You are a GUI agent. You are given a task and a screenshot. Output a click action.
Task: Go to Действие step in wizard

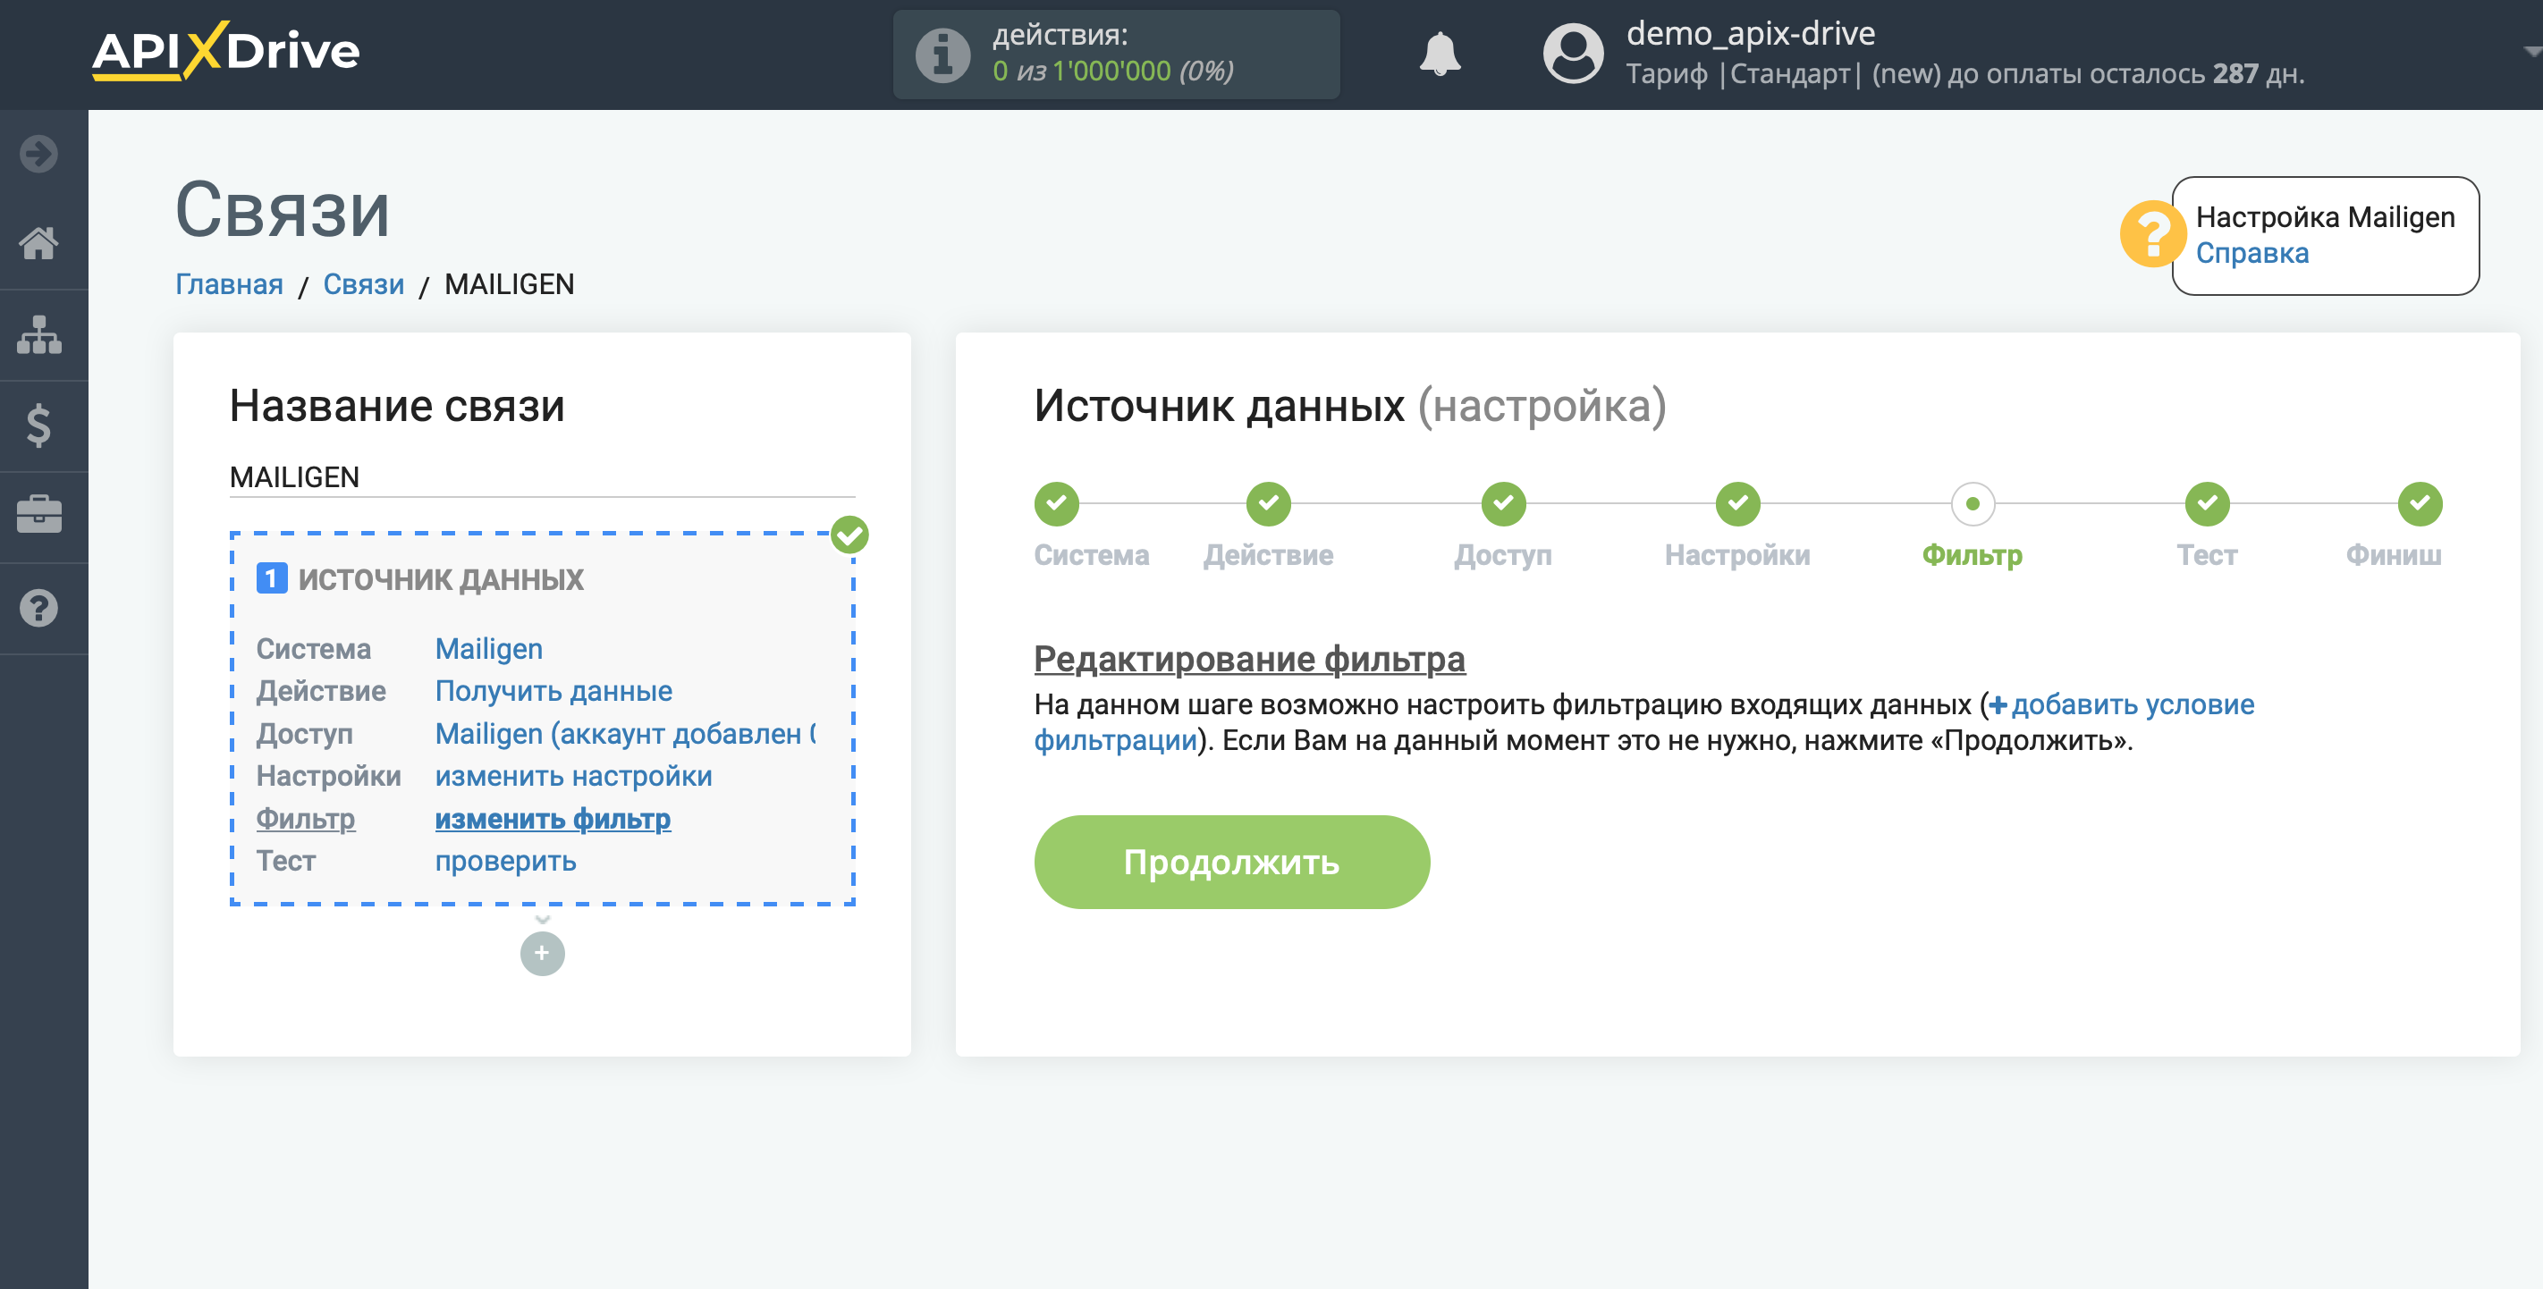tap(1269, 504)
